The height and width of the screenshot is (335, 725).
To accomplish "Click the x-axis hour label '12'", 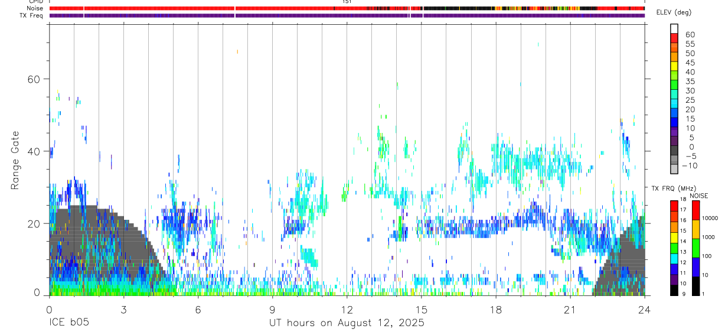I will click(347, 310).
